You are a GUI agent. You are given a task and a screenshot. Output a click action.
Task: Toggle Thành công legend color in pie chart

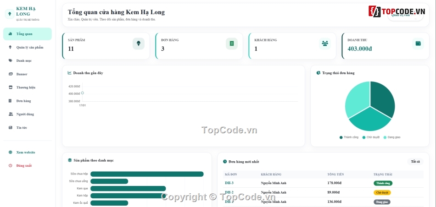tap(341, 137)
